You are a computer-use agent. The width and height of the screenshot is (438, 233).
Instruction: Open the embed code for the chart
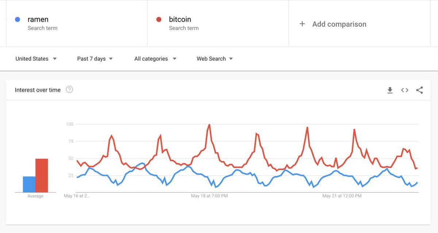404,90
